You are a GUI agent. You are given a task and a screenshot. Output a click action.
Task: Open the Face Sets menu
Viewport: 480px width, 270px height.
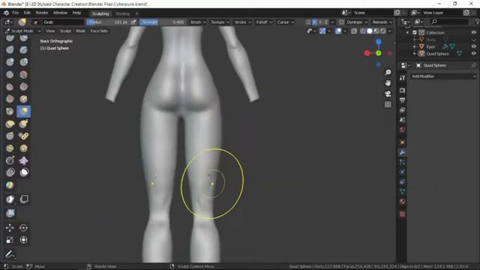click(x=99, y=31)
